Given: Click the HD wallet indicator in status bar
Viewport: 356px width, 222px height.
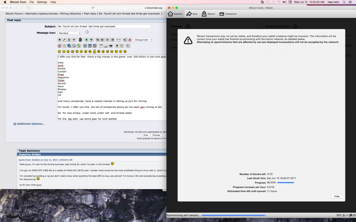Looking at the screenshot, I should click(347, 215).
